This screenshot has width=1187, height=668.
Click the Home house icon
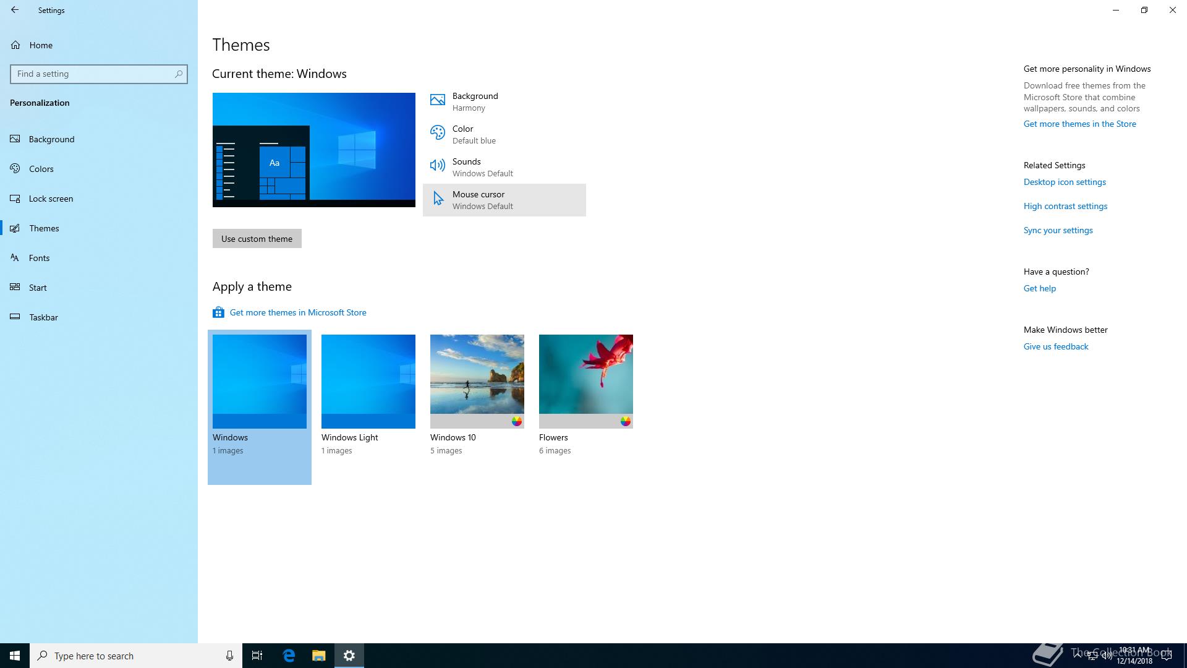click(x=15, y=45)
